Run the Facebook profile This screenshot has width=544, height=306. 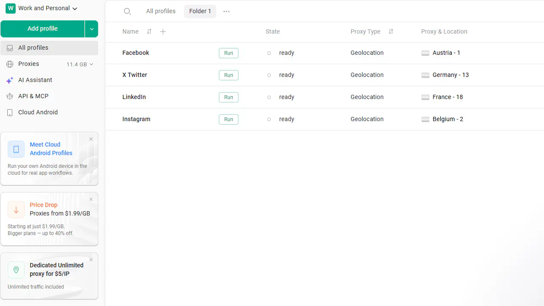coord(229,53)
